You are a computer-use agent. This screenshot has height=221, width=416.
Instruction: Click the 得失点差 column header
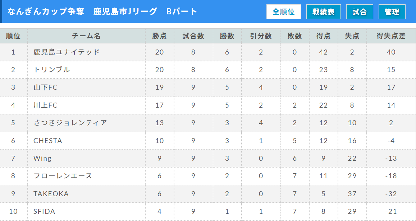point(391,36)
